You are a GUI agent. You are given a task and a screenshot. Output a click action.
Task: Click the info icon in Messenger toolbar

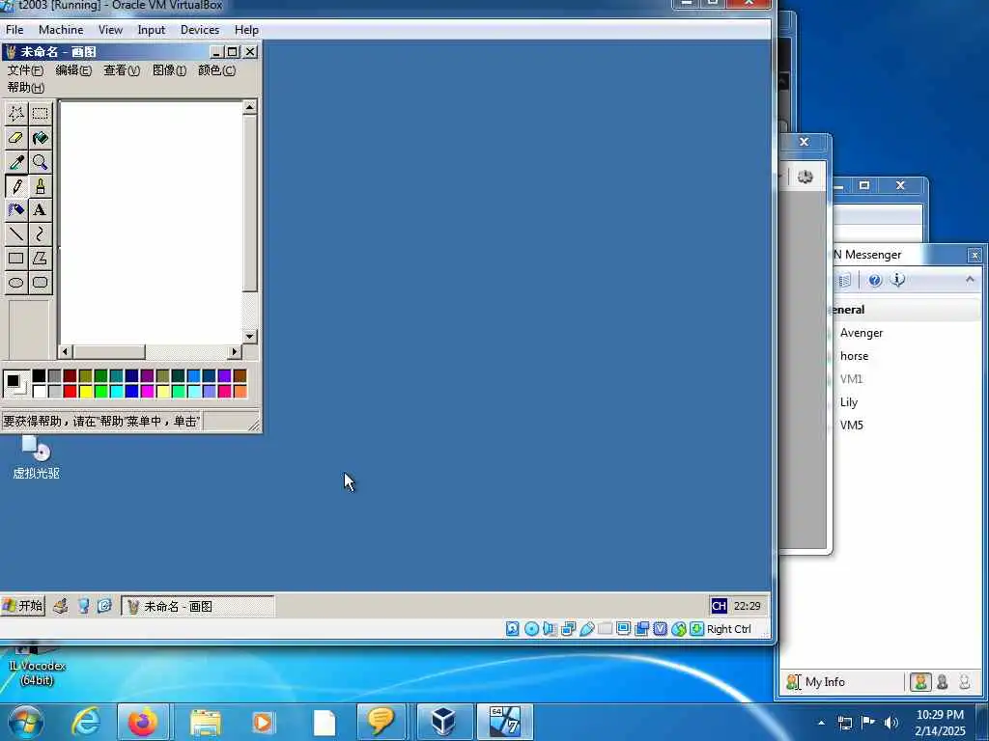(x=897, y=280)
